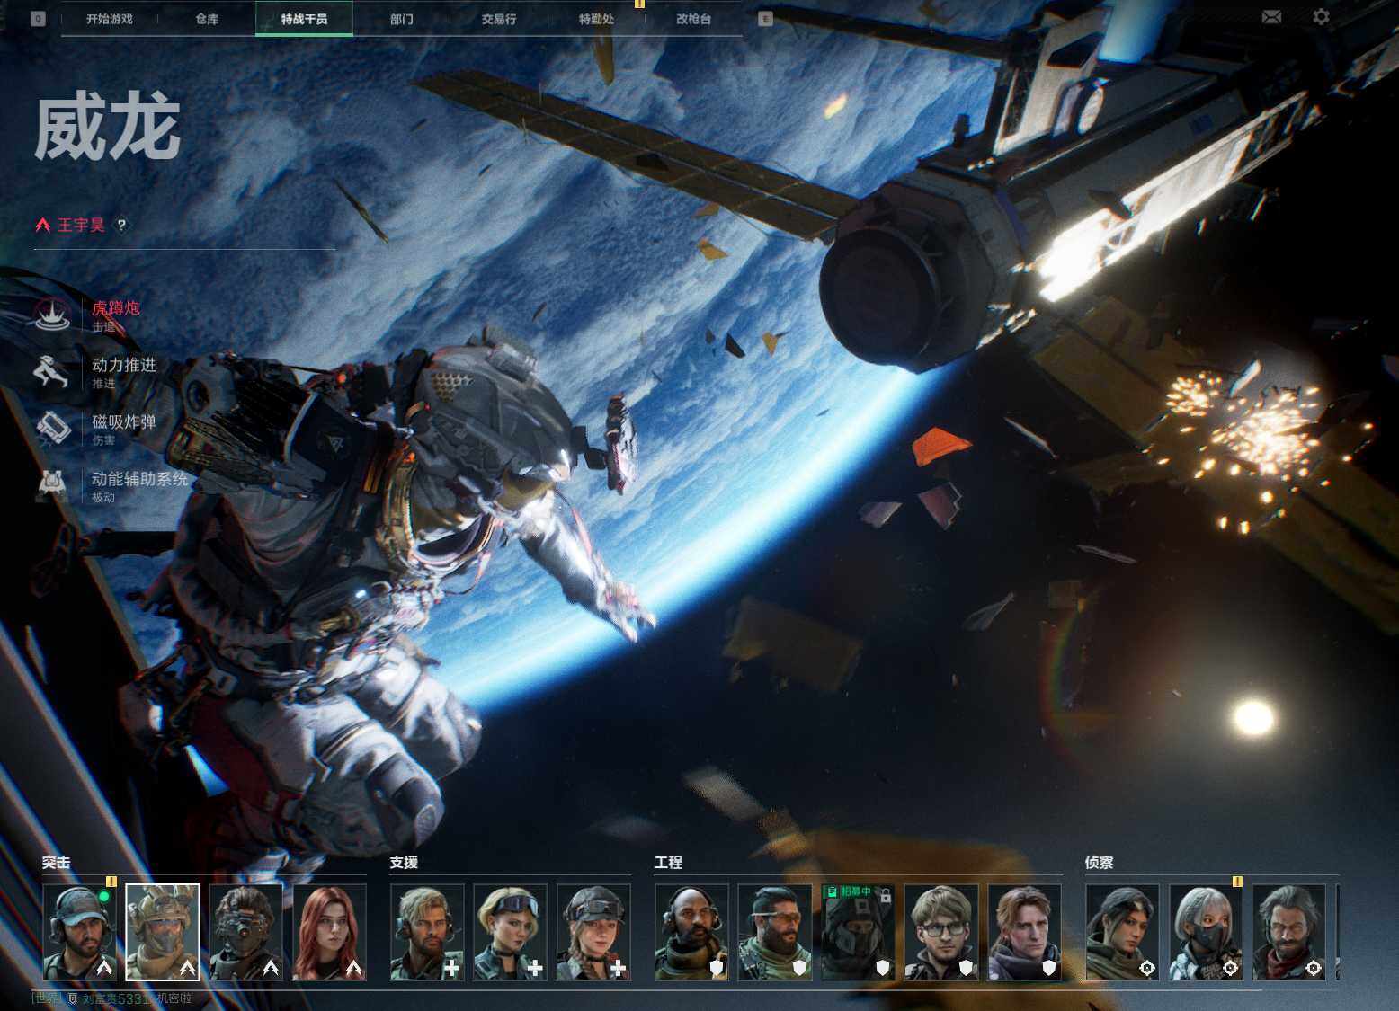Click the Q key icon before 开始游戏
1399x1011 pixels.
pos(38,18)
